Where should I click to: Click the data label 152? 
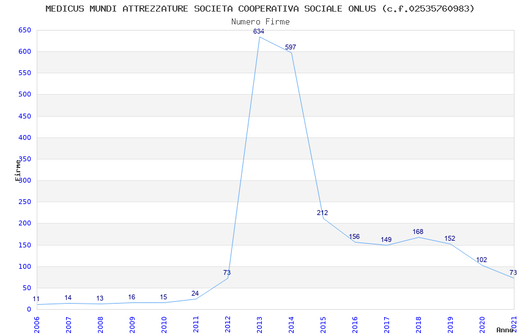point(450,239)
